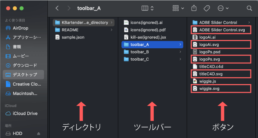Open Creative Cloud Files in sidebar
The height and width of the screenshot is (138, 258).
(24, 84)
